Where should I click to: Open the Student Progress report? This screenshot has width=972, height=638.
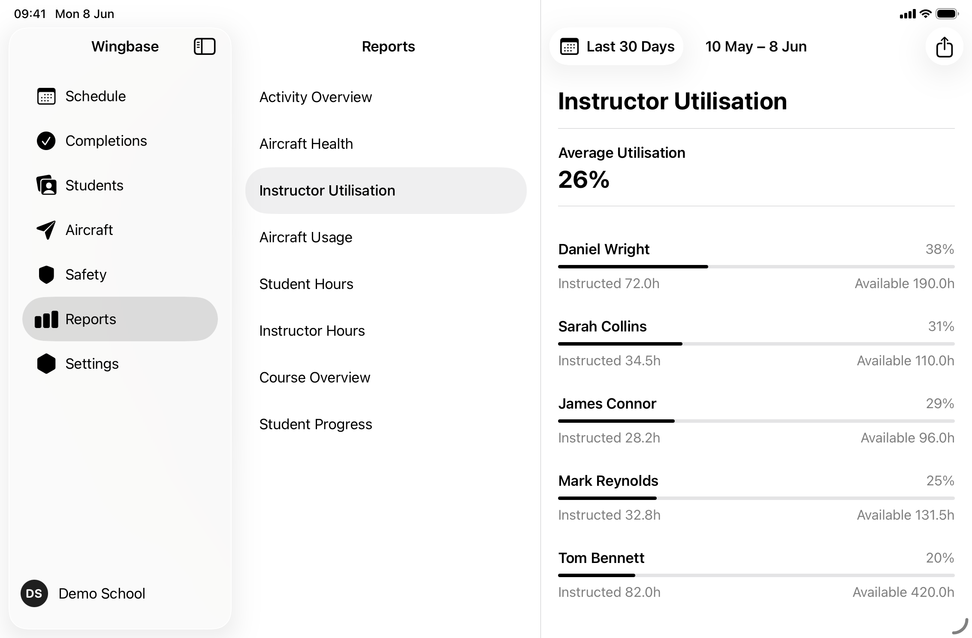[386, 424]
